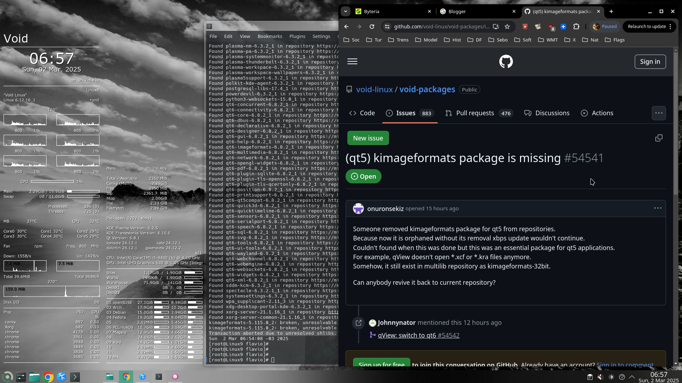Expand the hidden system tray icons arrow
The image size is (682, 383).
pos(632,377)
